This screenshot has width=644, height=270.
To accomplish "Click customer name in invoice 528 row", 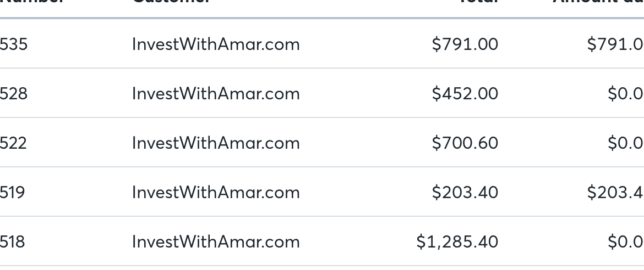I will [x=216, y=93].
